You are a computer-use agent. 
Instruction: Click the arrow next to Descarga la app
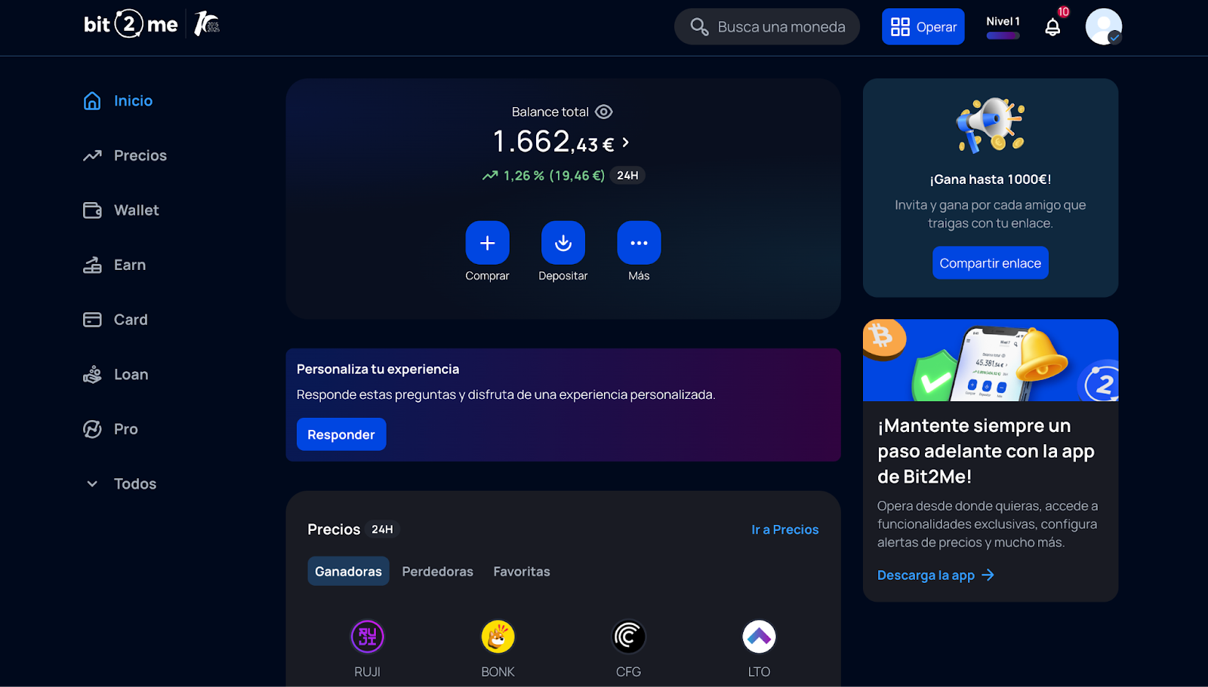988,575
